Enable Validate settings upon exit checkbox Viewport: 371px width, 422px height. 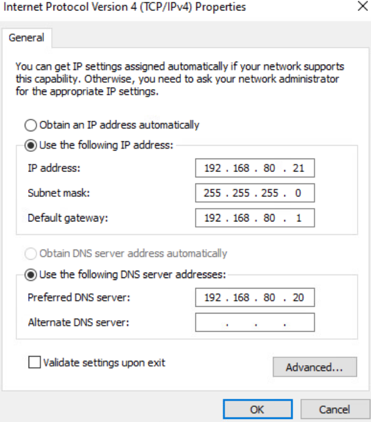[35, 363]
